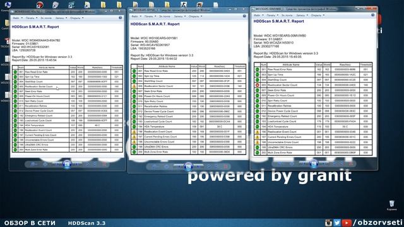Expand Файл menu in WD10EARS window
The width and height of the screenshot is (404, 227).
click(136, 16)
